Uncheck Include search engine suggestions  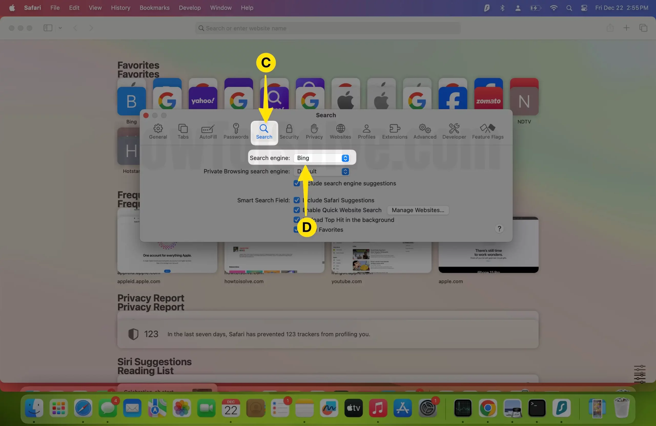[x=296, y=183]
